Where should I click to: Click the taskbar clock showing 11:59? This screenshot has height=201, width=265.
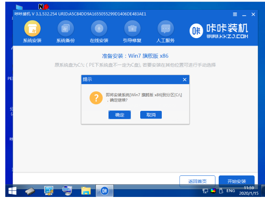pos(249,191)
